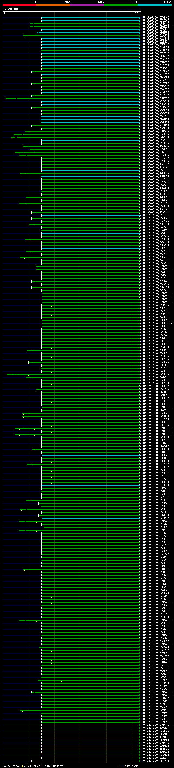Select the AV436199 query name label
The height and width of the screenshot is (768, 174).
(10, 9)
